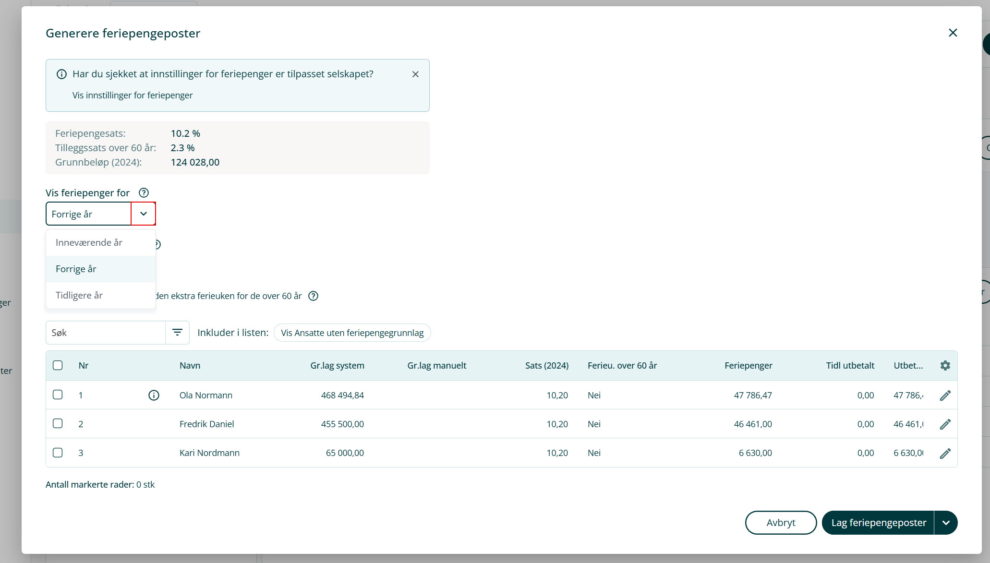Tick the checkbox for Ola Normann
This screenshot has width=990, height=563.
[x=58, y=395]
